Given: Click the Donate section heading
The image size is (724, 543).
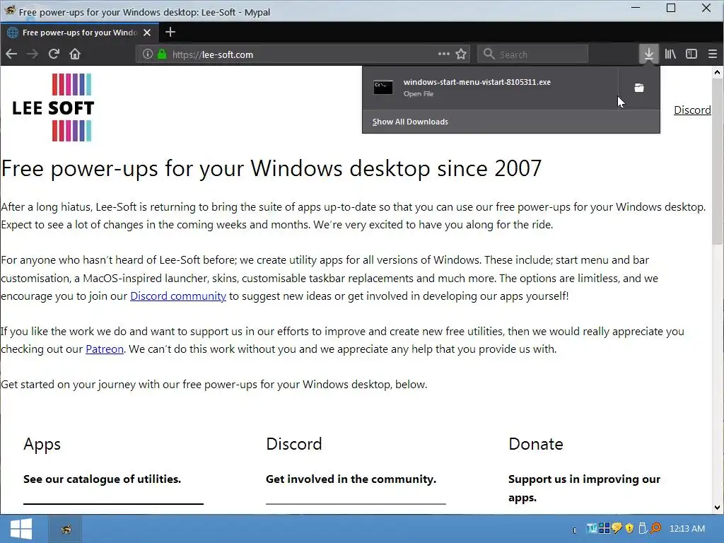Looking at the screenshot, I should (x=536, y=444).
